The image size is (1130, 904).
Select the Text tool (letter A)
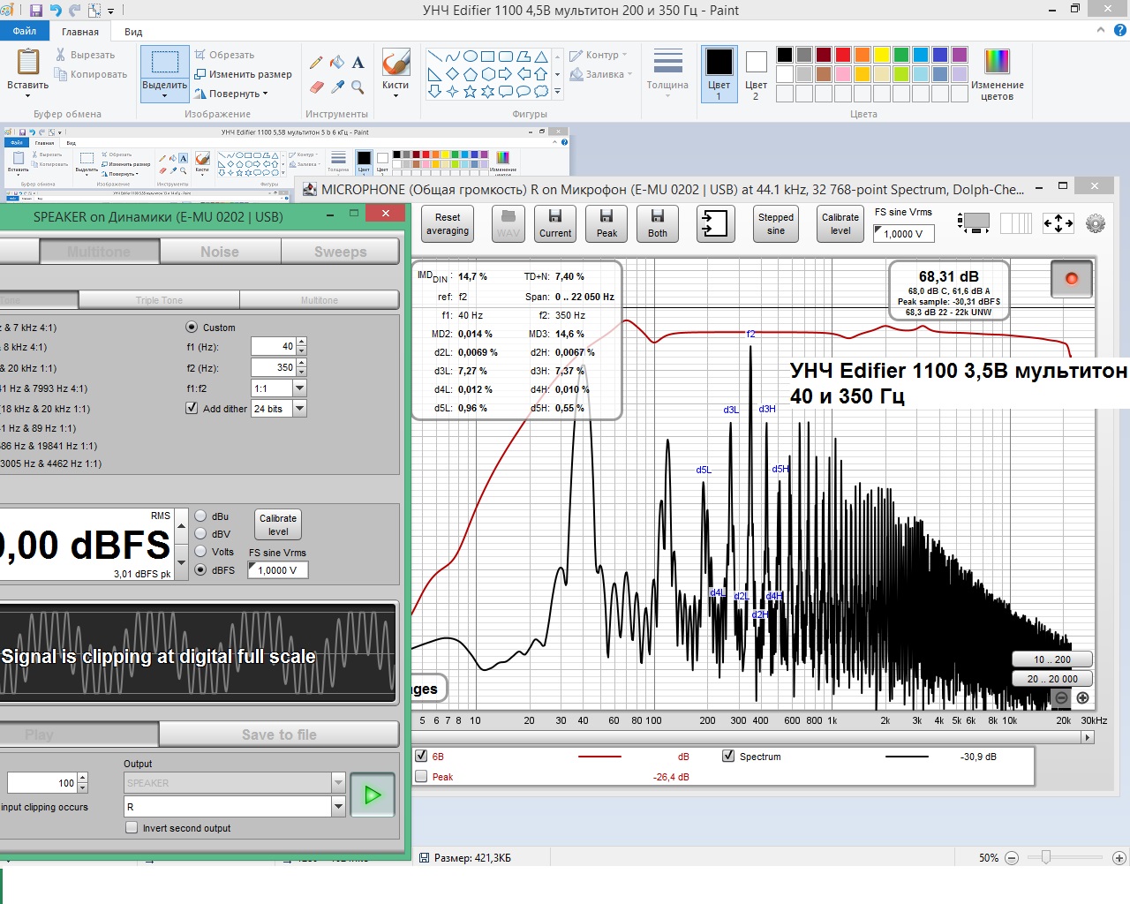pos(358,63)
